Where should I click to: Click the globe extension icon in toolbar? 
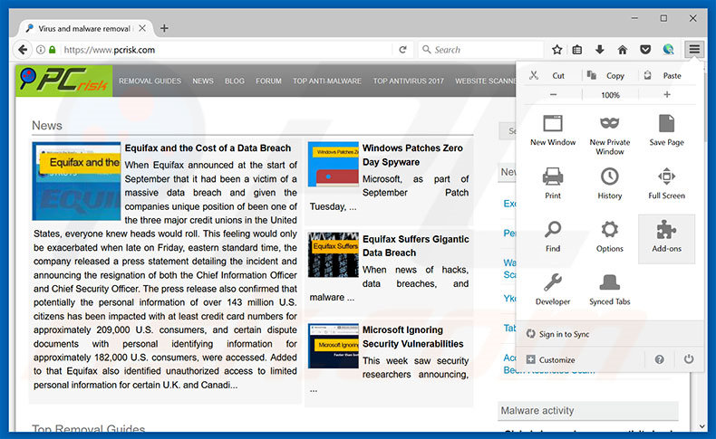point(668,50)
